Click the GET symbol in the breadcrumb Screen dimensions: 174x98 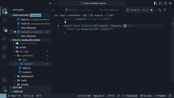tap(110, 15)
